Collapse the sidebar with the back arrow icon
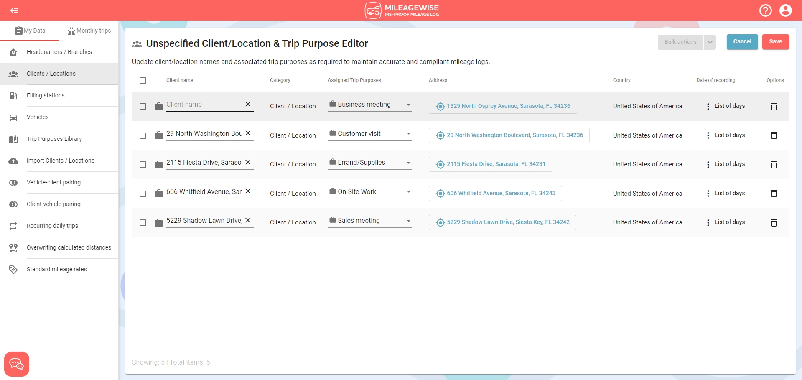Viewport: 802px width, 380px height. tap(15, 10)
